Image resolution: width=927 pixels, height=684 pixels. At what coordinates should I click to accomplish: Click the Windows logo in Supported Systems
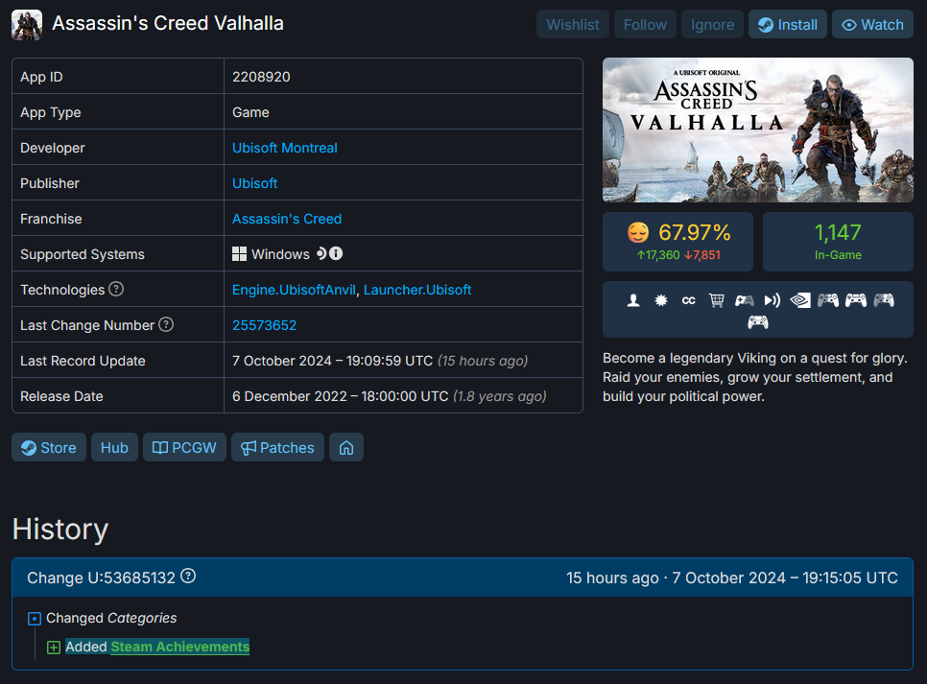tap(240, 254)
